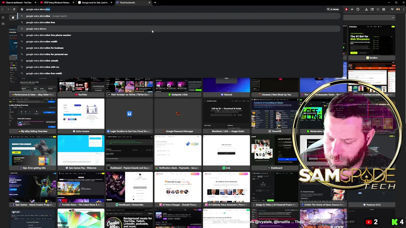Switch to the Channel dashboard YouTube tab
The image size is (406, 228).
click(x=18, y=3)
